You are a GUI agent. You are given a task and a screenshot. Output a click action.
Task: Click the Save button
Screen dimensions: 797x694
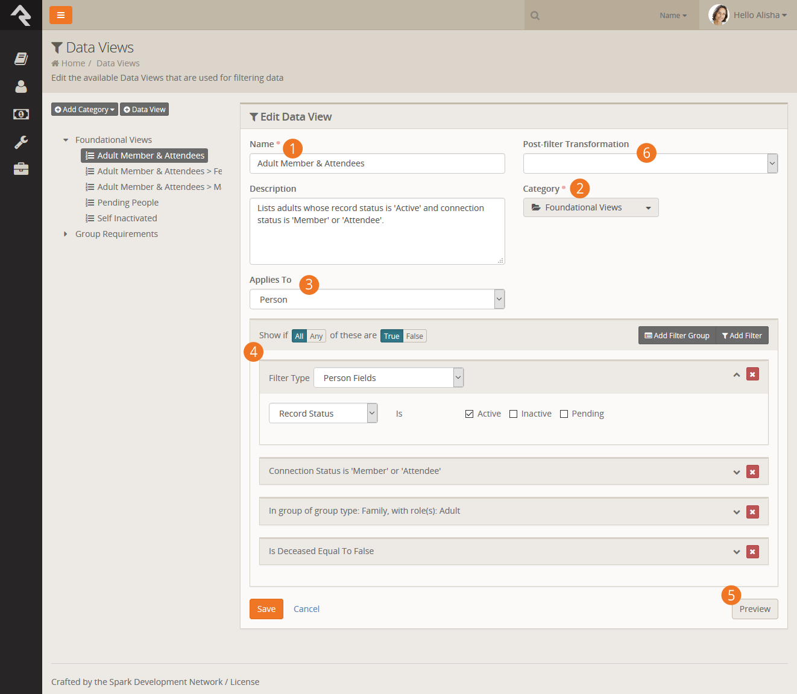[x=266, y=609]
